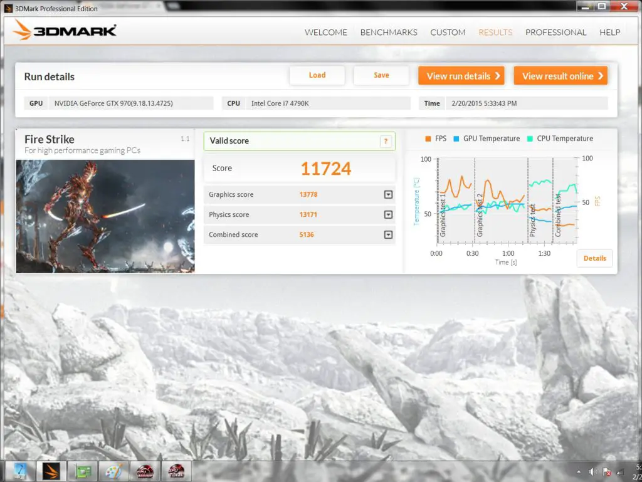Click the Valid score box
This screenshot has height=482, width=642.
coord(299,141)
